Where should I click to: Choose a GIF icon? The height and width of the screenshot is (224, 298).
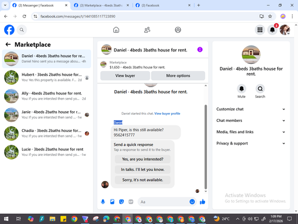131,202
